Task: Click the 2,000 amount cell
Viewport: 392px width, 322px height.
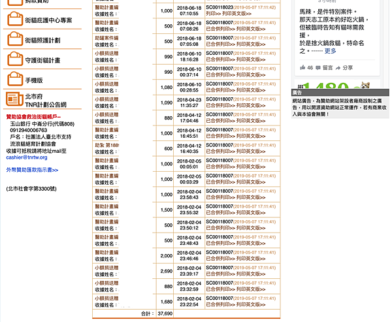Action: (x=166, y=256)
